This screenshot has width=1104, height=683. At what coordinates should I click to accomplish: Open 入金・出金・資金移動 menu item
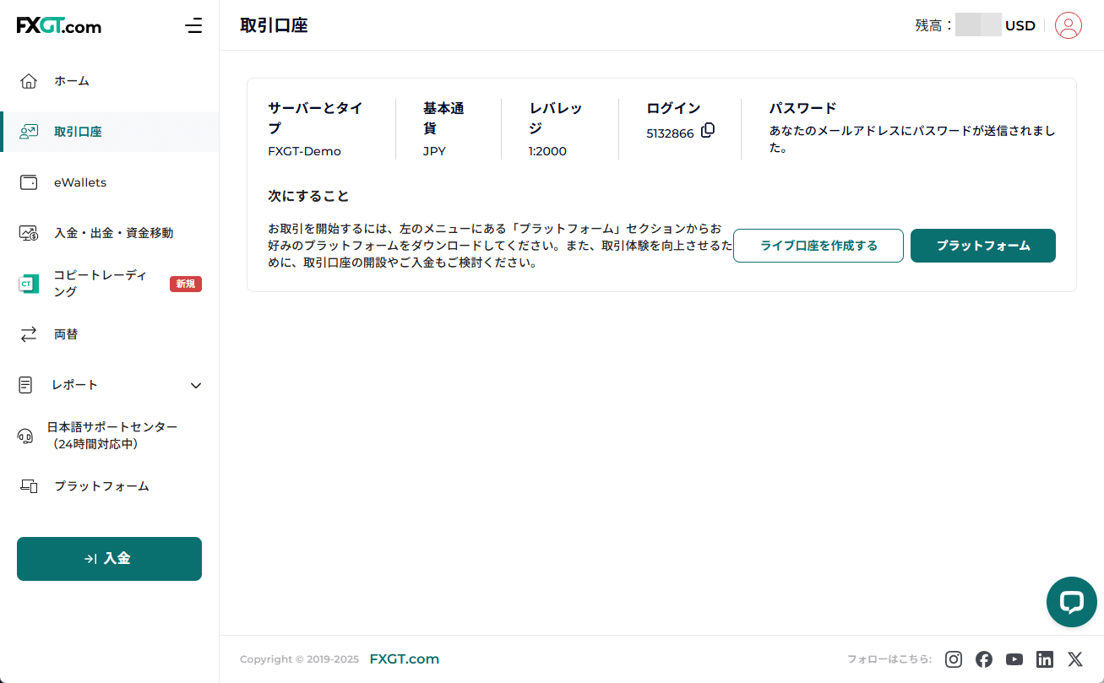113,233
